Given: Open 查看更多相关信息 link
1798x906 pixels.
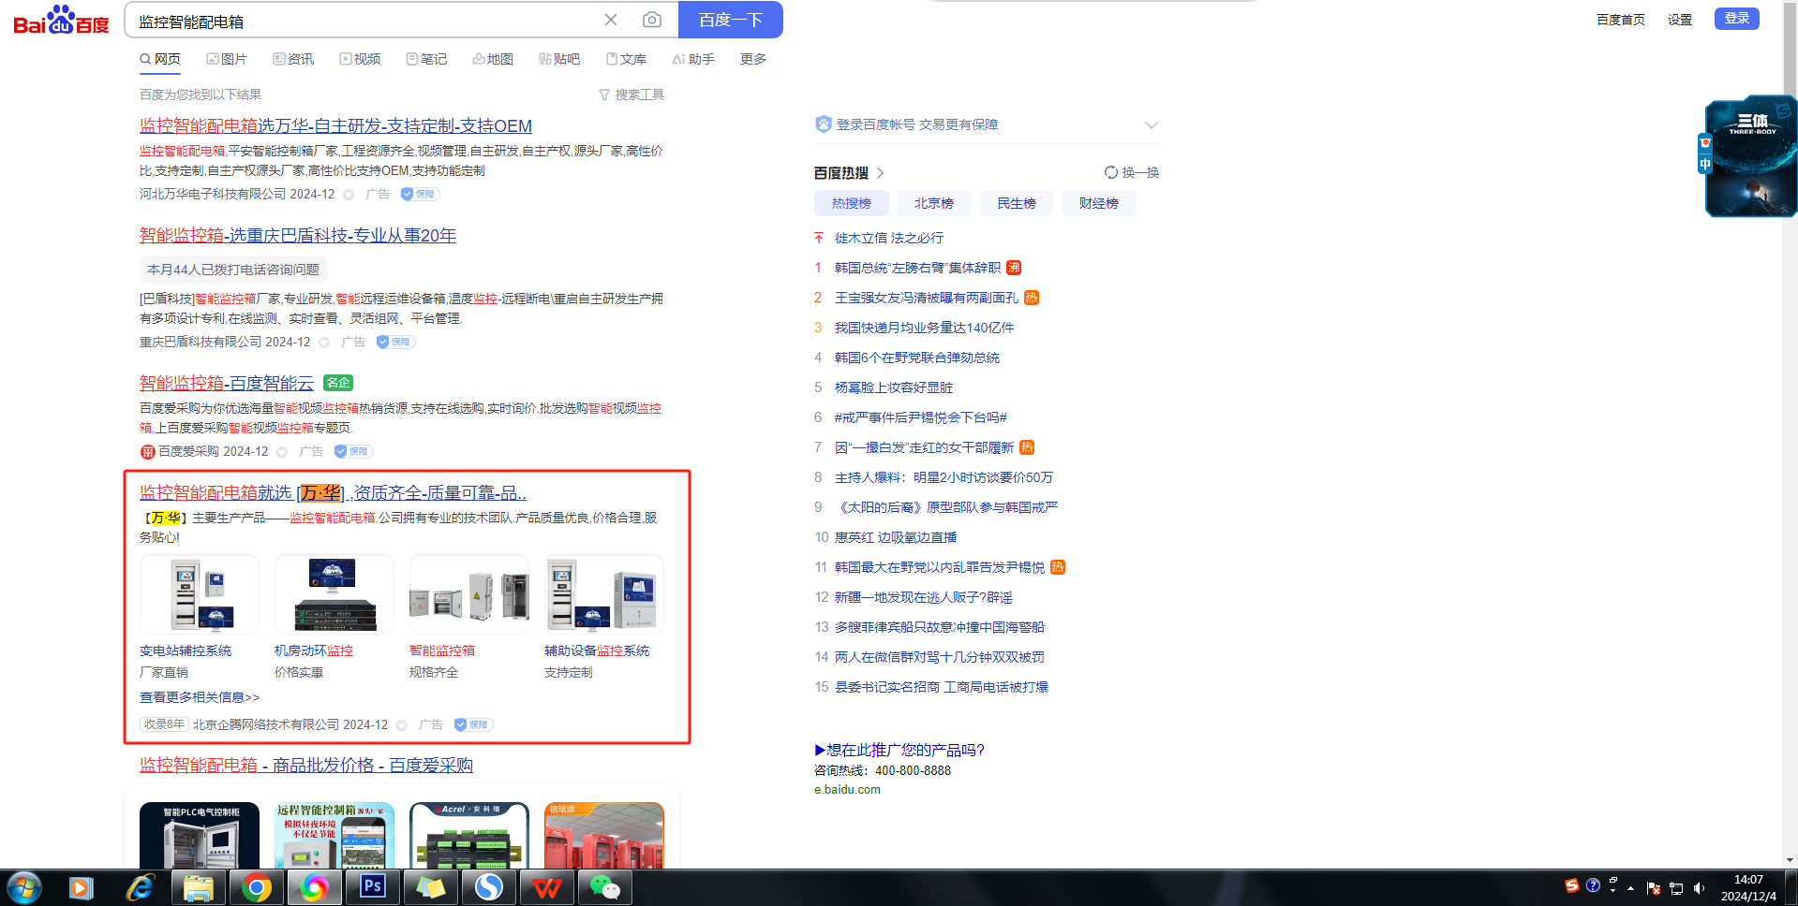Looking at the screenshot, I should (200, 697).
